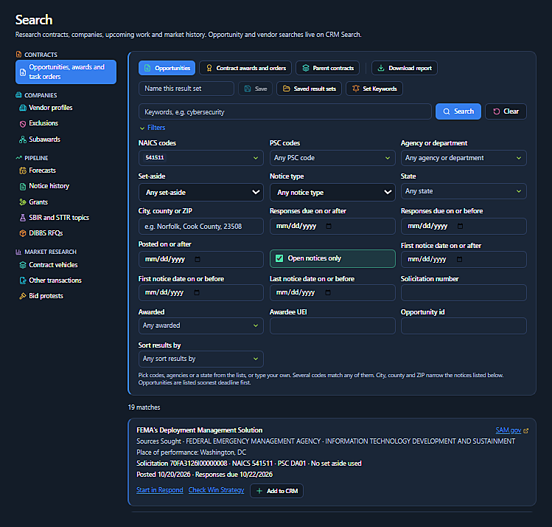Image resolution: width=552 pixels, height=527 pixels.
Task: Click Check Win Strategy link
Action: tap(216, 490)
